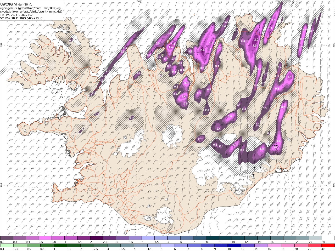The image size is (335, 251).
Task: Click the 20W longitude label at top
Action: point(139,1)
